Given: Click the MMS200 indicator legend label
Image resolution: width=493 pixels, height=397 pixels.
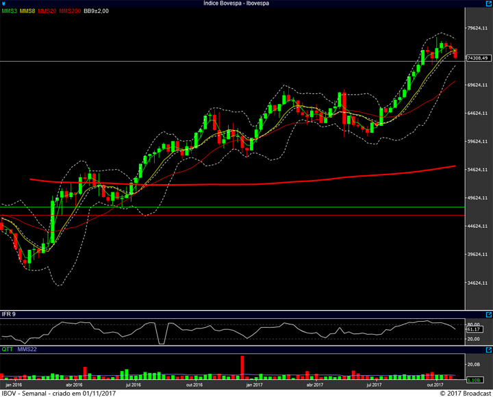Looking at the screenshot, I should [x=69, y=11].
